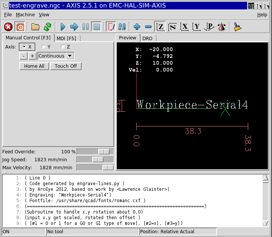
Task: Toggle rotate/pan drag mode cone icon
Action: pos(221,27)
